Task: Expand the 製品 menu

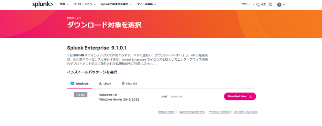Action: point(64,4)
